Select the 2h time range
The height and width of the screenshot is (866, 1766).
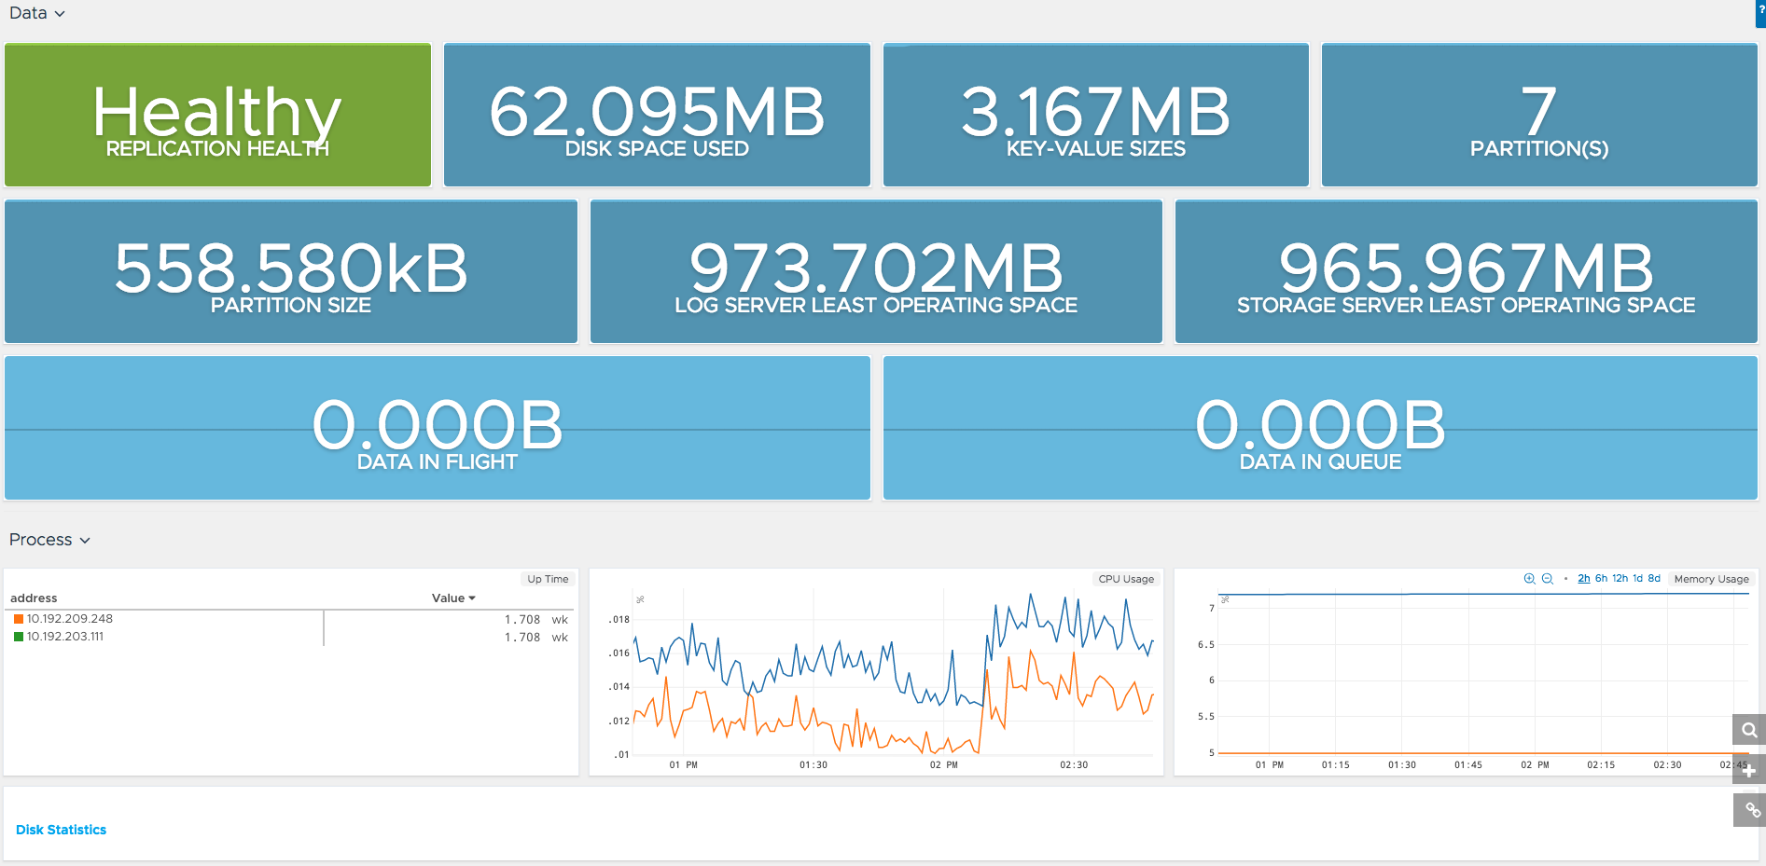1584,579
